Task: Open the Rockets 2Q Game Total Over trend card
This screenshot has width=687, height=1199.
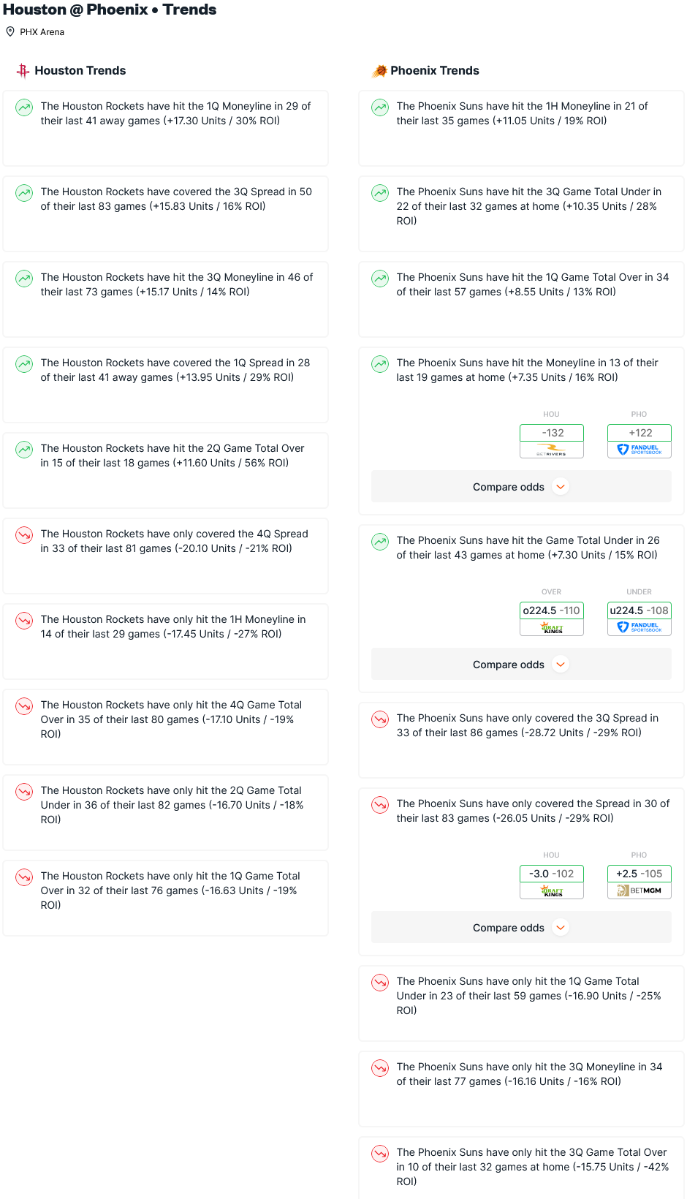Action: pyautogui.click(x=165, y=470)
